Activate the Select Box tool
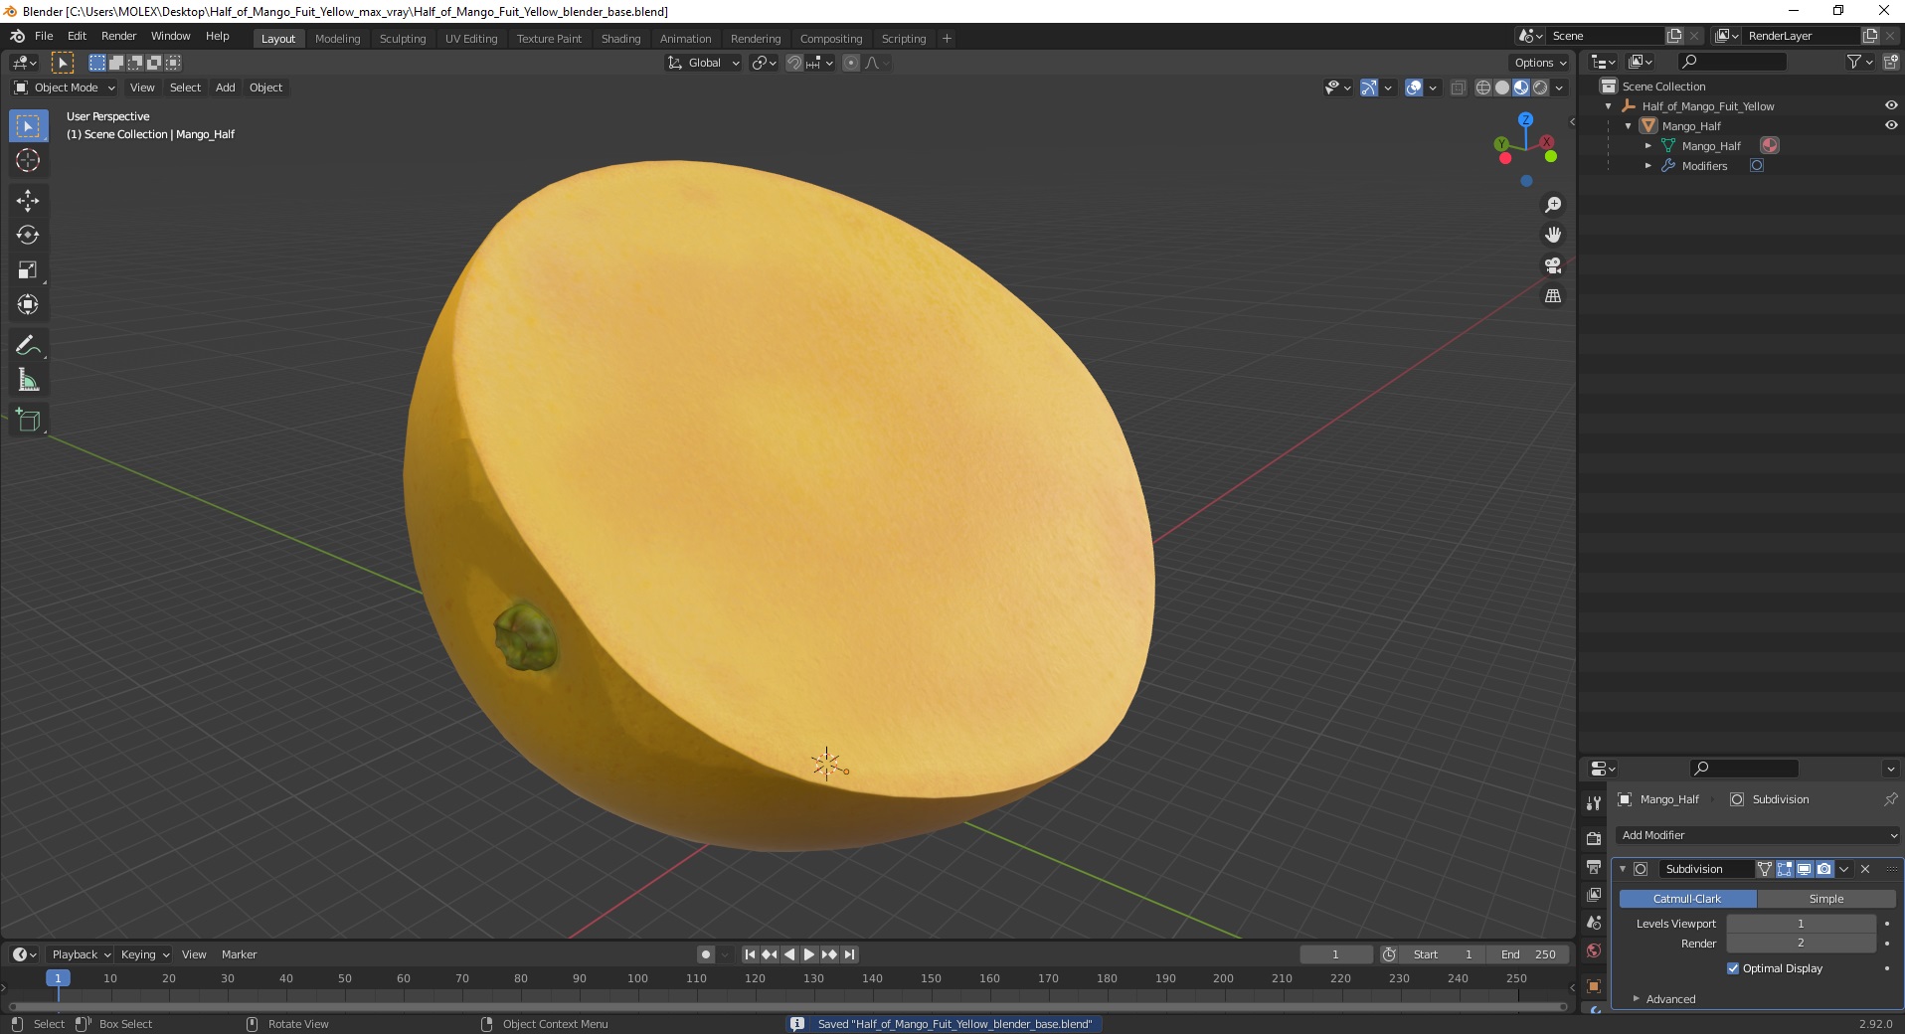 tap(28, 126)
